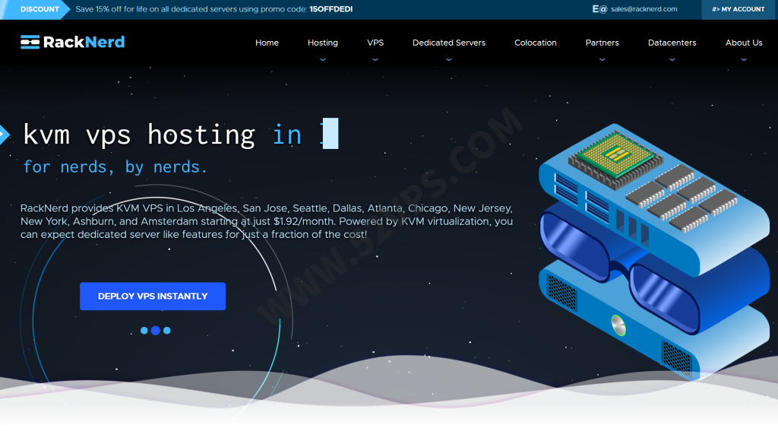Click the blue arrow at left edge
Screen dimensions: 778x431
(4, 134)
